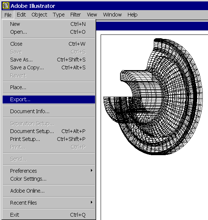Open the Help menu
The width and height of the screenshot is (208, 220).
(132, 15)
